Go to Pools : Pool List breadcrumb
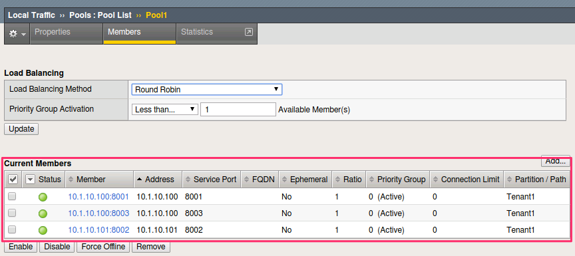This screenshot has width=575, height=256. coord(100,15)
